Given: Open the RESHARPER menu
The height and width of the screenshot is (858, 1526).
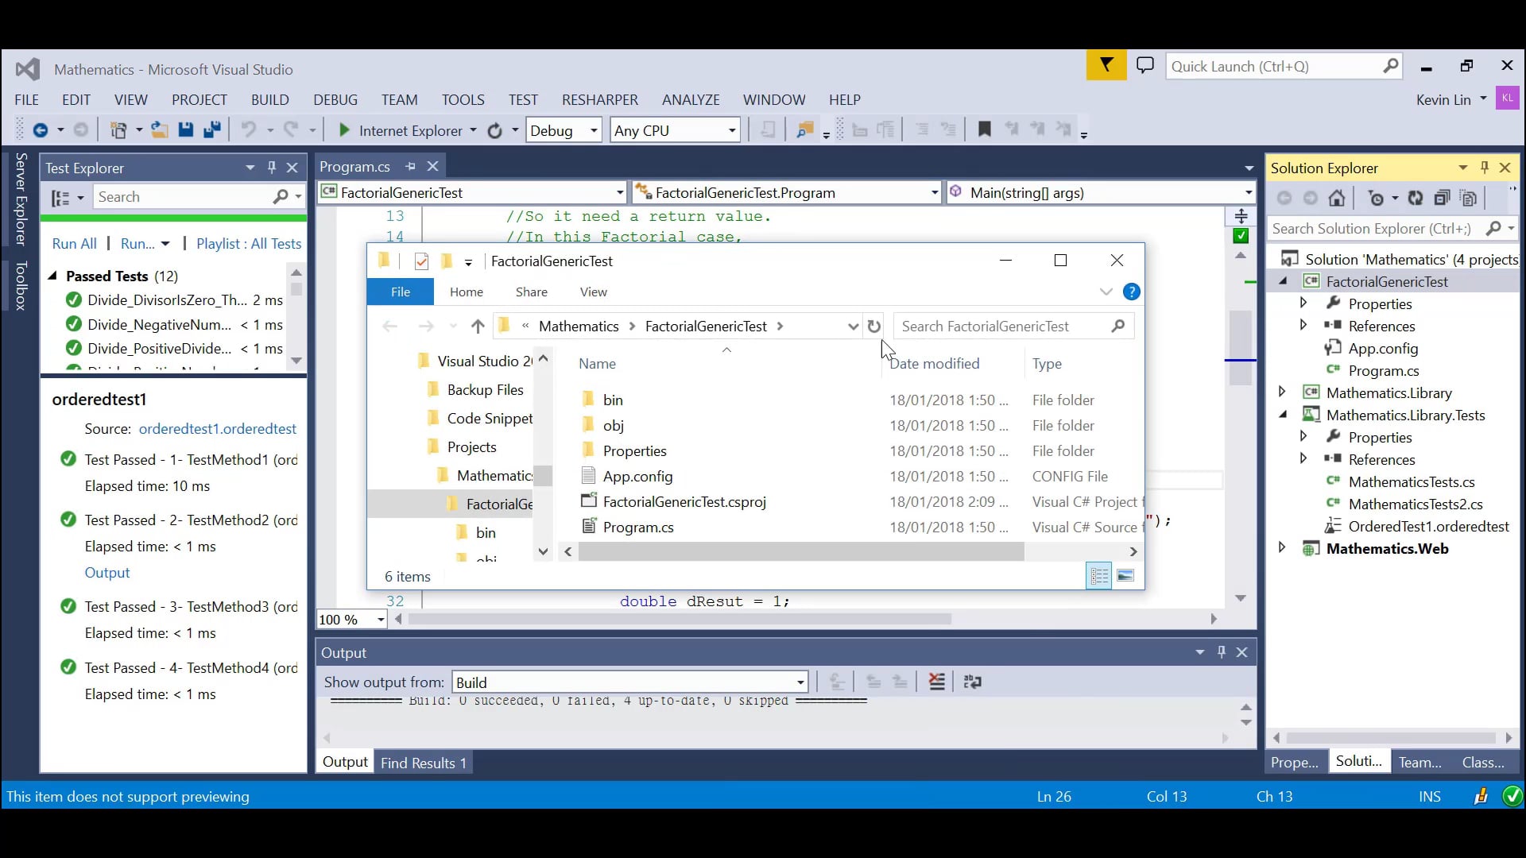Looking at the screenshot, I should [x=600, y=99].
